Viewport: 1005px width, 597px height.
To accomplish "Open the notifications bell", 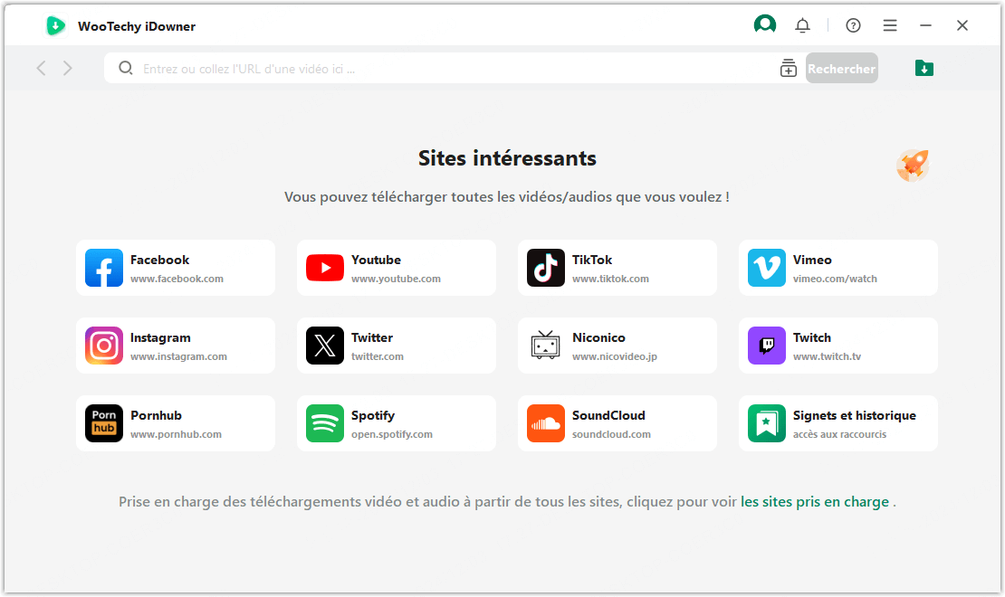I will [802, 25].
